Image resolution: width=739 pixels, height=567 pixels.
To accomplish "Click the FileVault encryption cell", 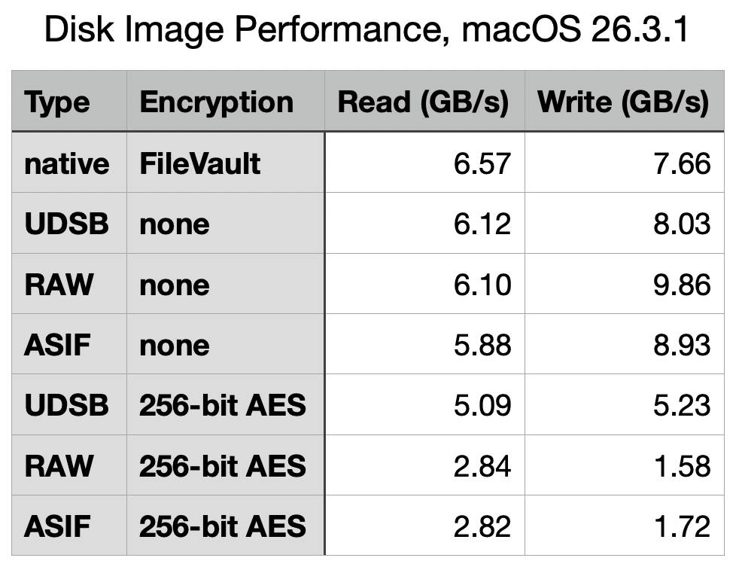I will [200, 163].
